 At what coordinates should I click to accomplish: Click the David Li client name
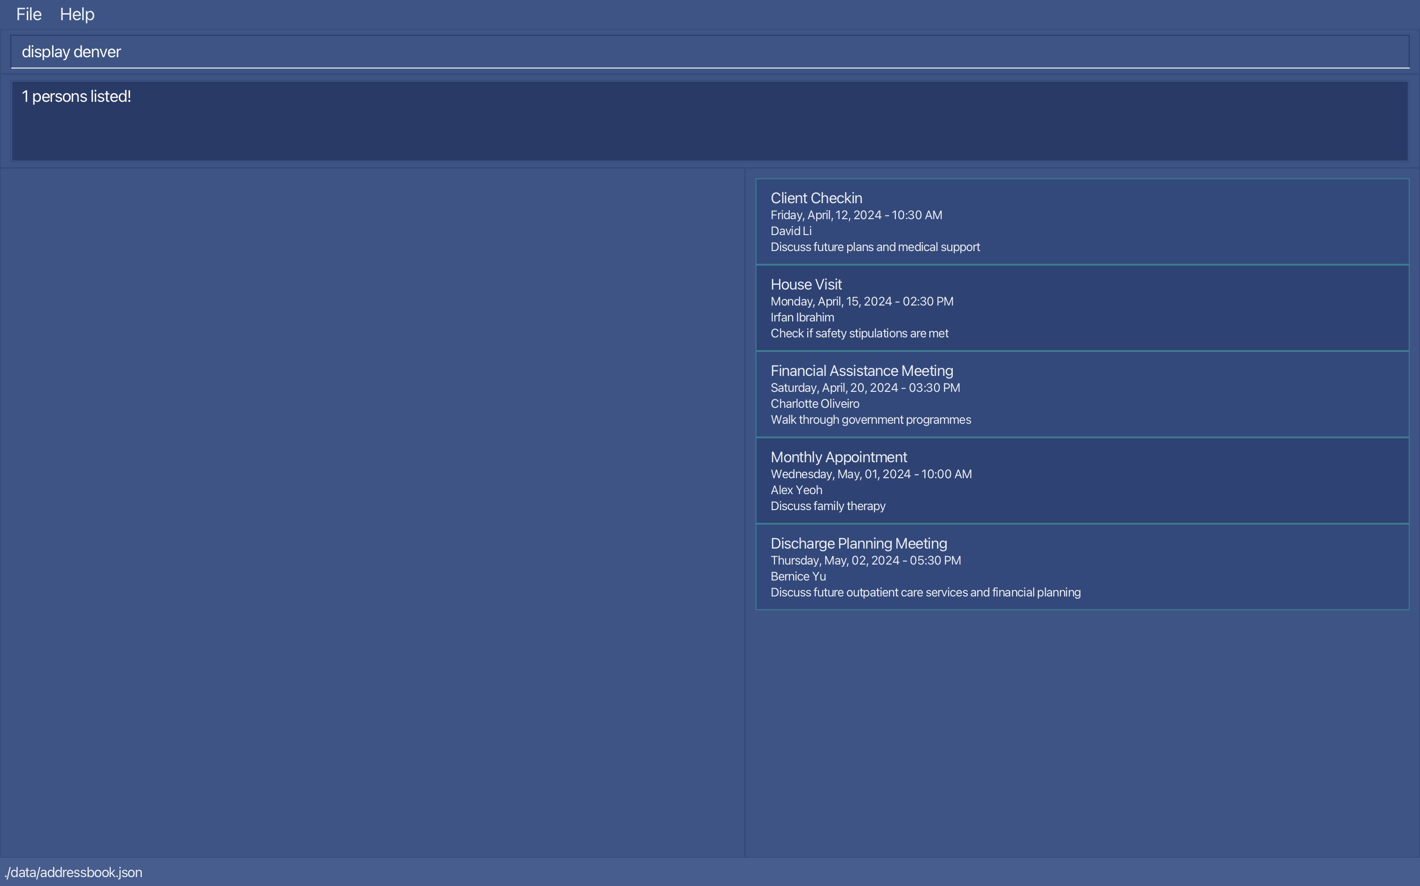click(790, 231)
